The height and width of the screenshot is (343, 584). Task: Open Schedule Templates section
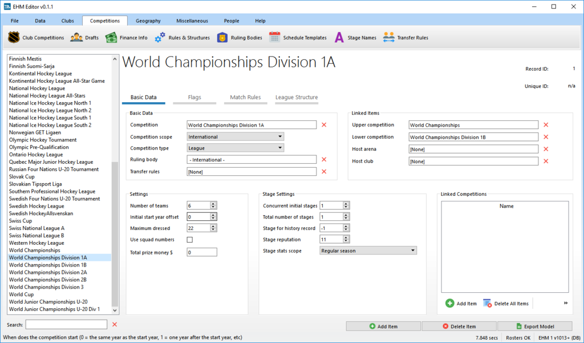pos(298,38)
